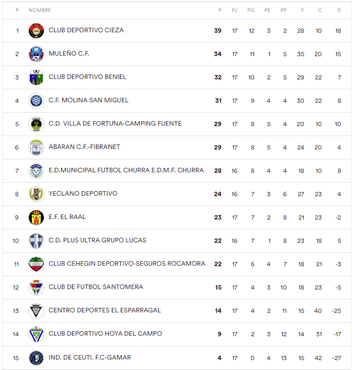Open the Club Cehegin Deportivo-Seguros Rocamora team link

click(x=127, y=264)
